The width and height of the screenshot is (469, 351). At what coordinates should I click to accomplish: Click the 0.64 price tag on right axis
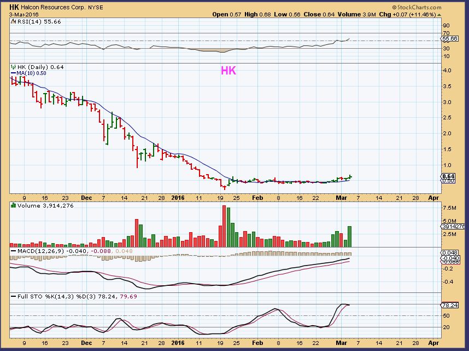click(x=448, y=176)
